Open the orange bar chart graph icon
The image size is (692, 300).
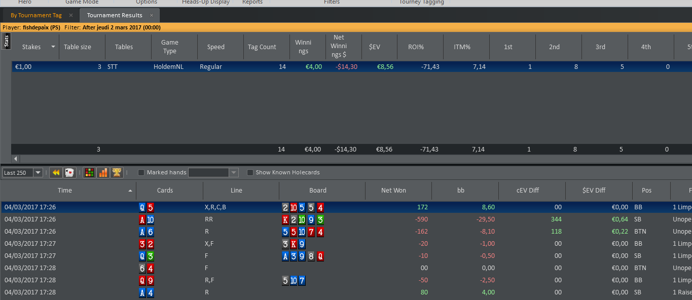[x=103, y=173]
